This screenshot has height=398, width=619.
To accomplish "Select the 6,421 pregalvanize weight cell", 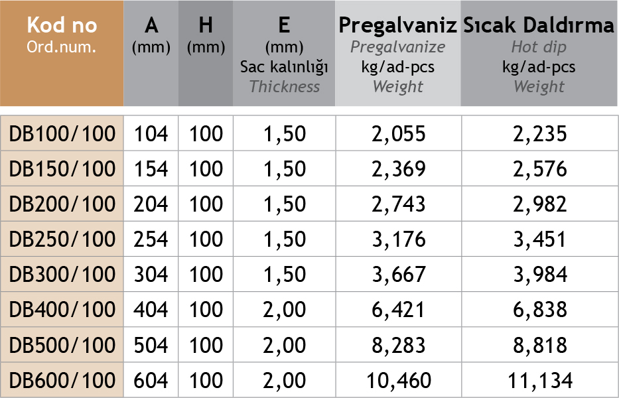I will [x=398, y=310].
